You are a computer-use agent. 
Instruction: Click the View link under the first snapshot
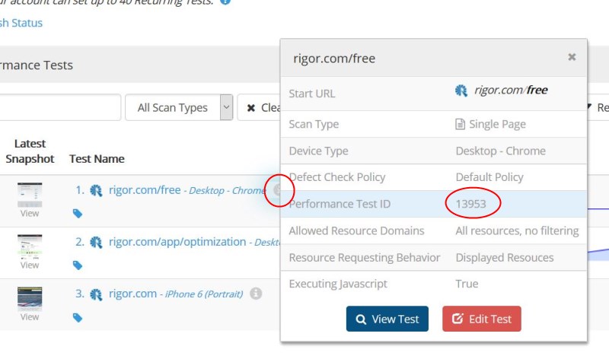[30, 213]
